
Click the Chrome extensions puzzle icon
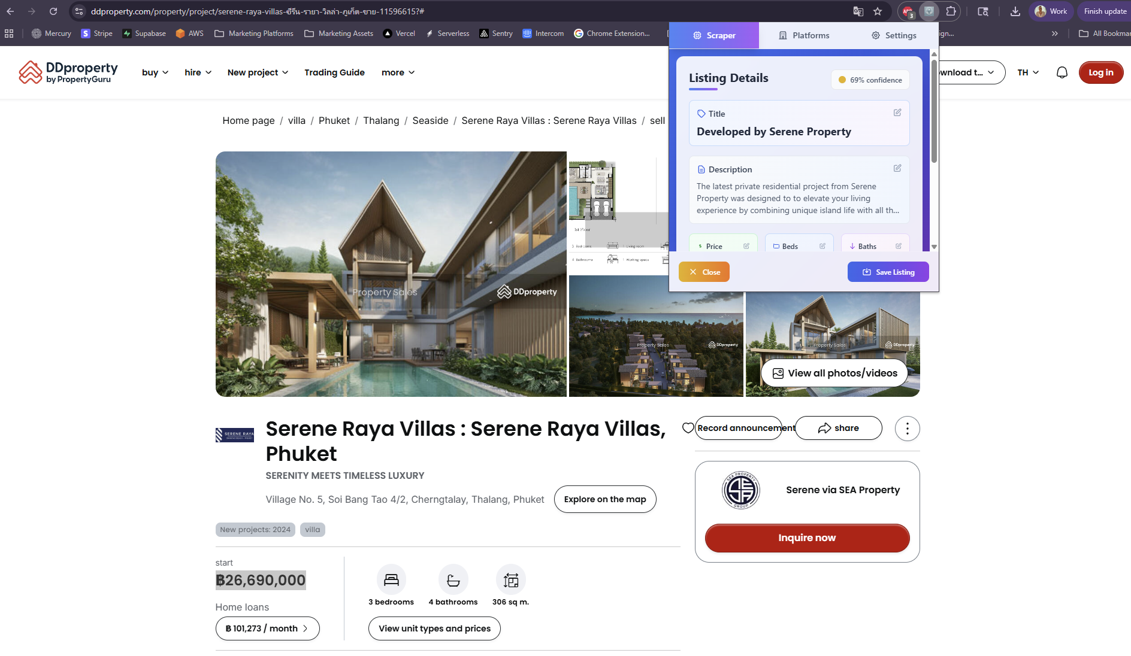pyautogui.click(x=951, y=11)
